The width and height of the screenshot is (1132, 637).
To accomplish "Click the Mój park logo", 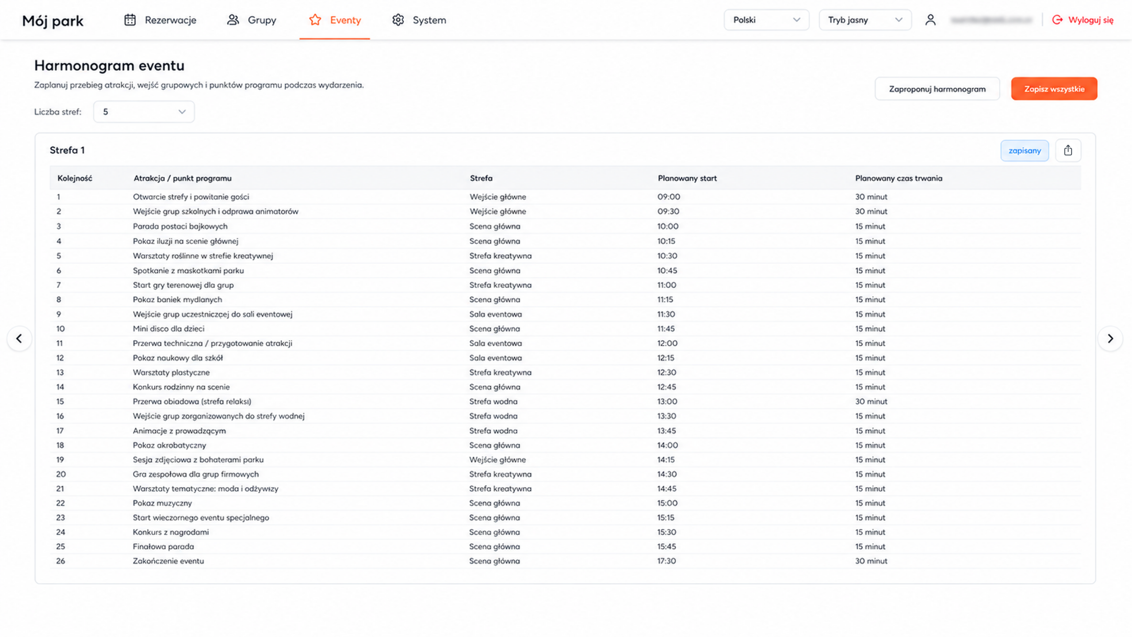I will point(53,21).
